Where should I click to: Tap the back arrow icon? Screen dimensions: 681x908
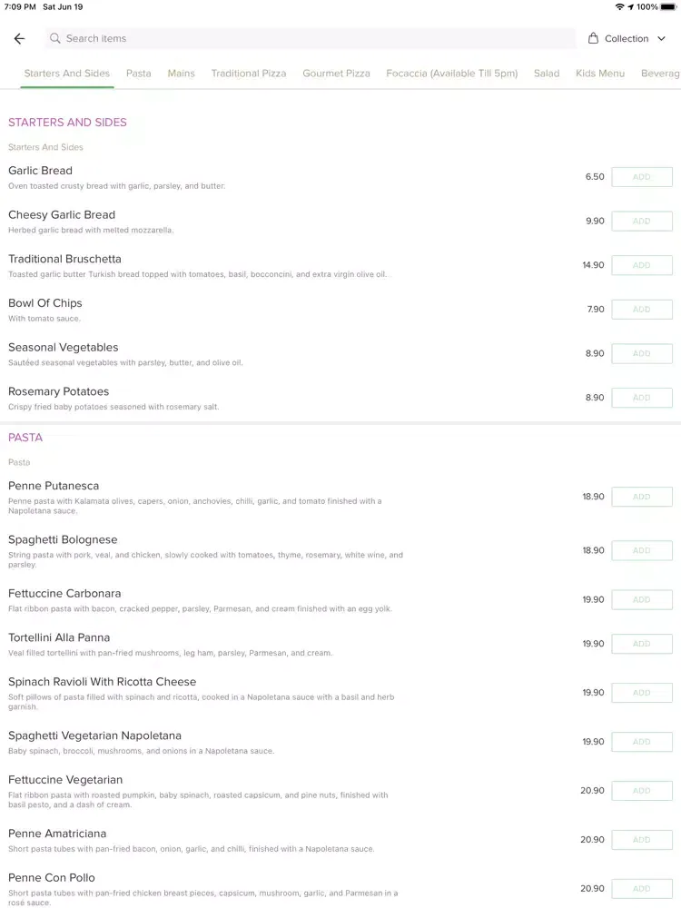pos(20,39)
